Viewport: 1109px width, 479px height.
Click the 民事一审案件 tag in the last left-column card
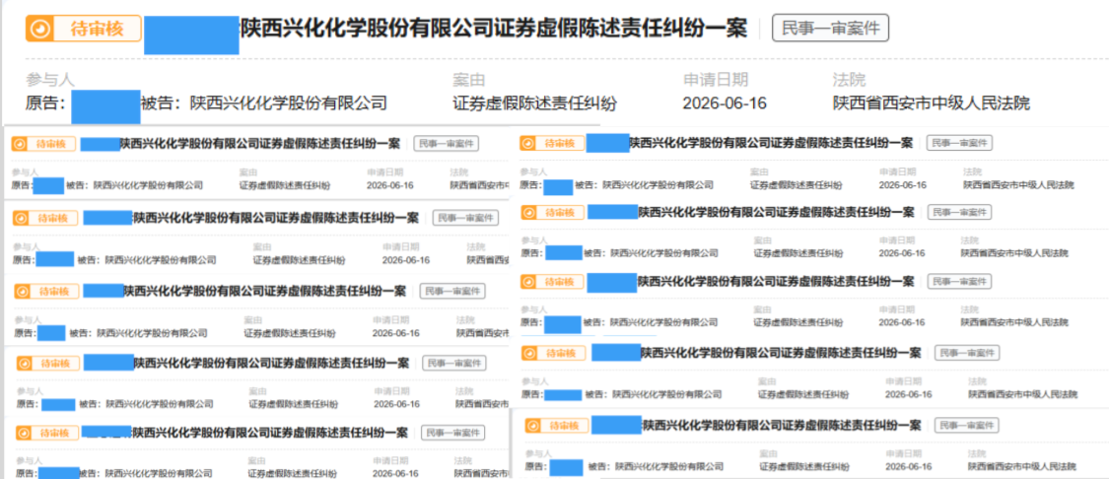[x=453, y=433]
